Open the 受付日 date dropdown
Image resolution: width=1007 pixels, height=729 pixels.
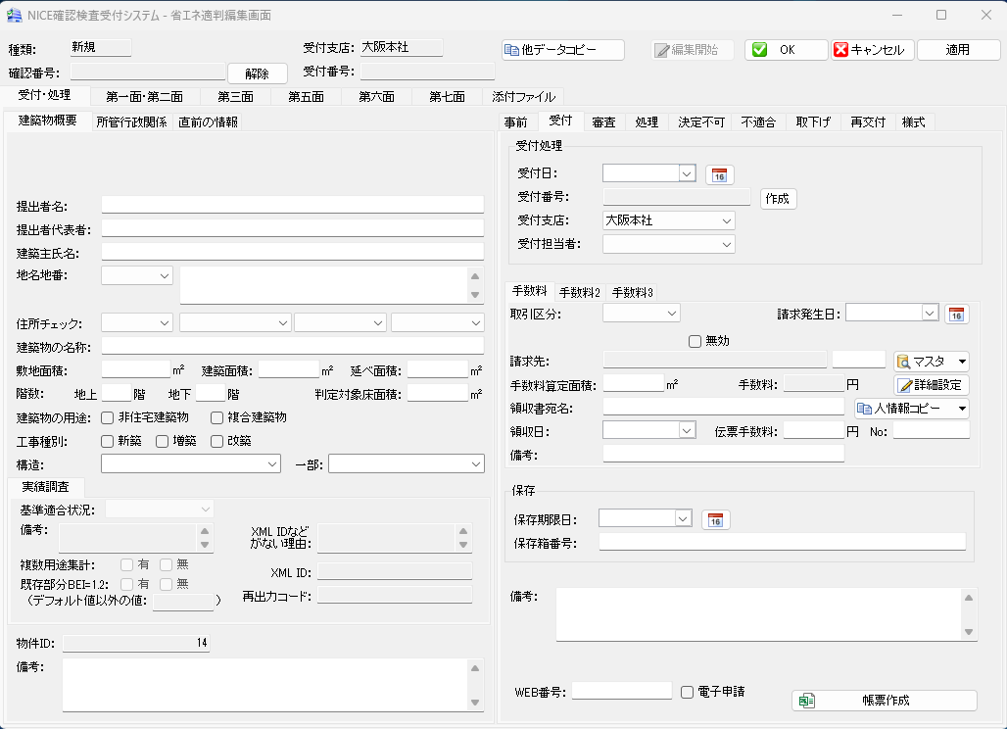[688, 173]
